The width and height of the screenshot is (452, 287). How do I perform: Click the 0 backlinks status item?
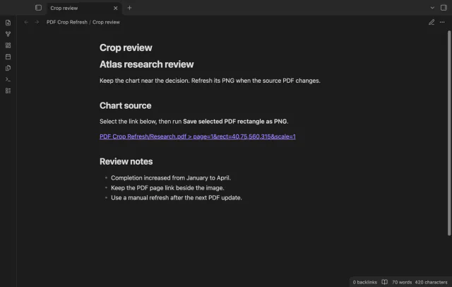[364, 282]
